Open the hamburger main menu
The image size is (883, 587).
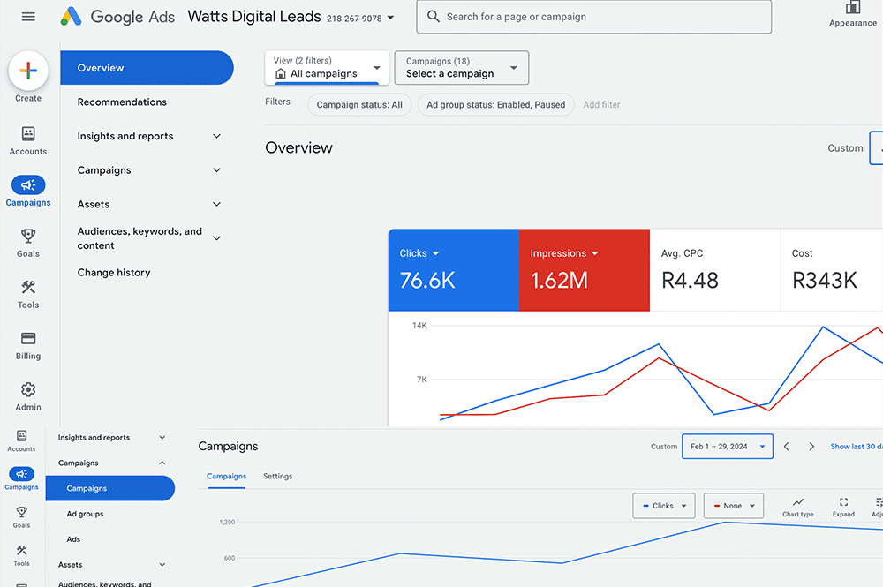28,17
